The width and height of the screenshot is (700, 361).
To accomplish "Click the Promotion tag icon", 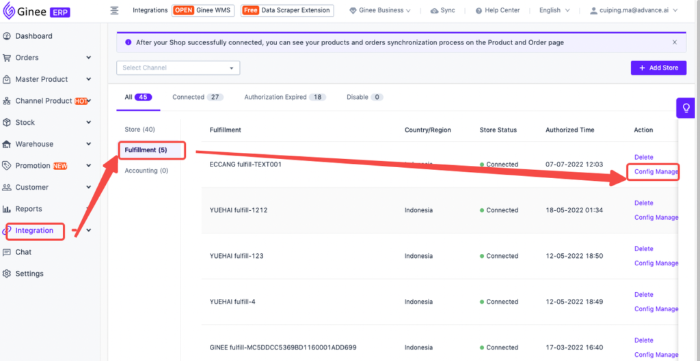I will (x=7, y=165).
